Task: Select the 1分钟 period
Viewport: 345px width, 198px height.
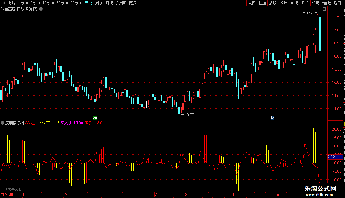Action: [23, 3]
